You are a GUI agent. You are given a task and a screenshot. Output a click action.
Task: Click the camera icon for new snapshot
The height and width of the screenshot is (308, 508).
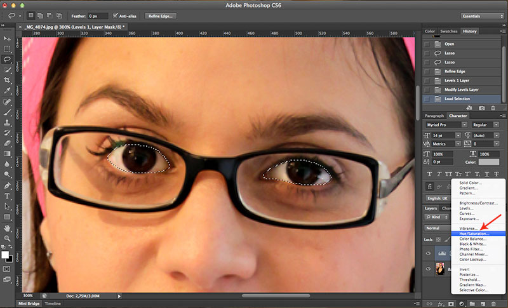(x=481, y=109)
